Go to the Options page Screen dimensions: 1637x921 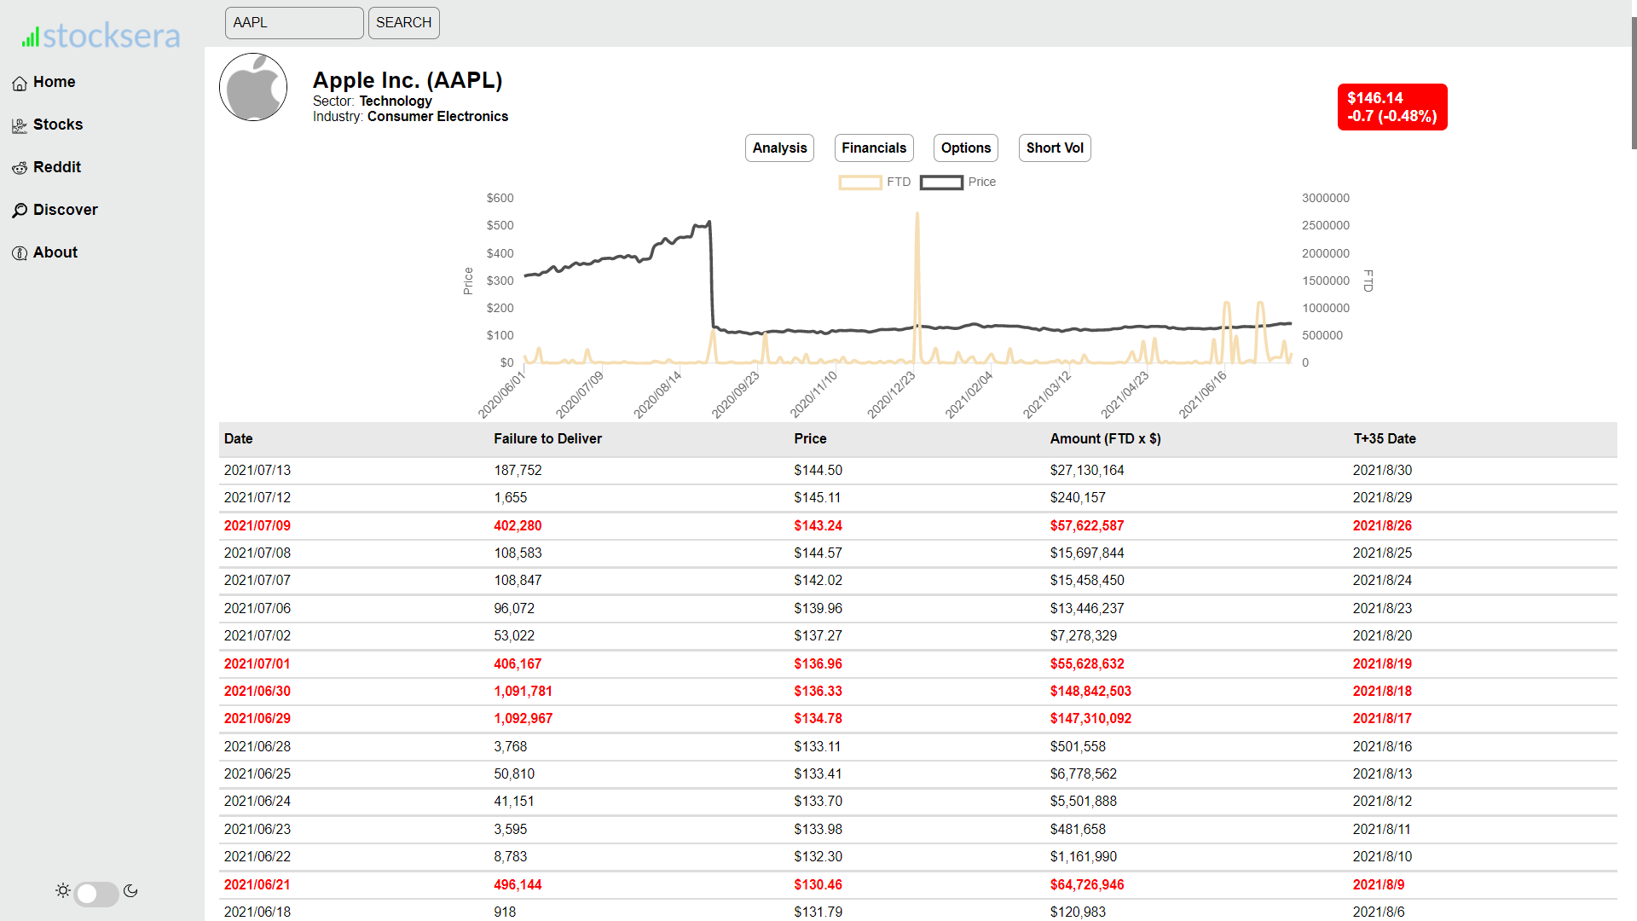coord(965,148)
